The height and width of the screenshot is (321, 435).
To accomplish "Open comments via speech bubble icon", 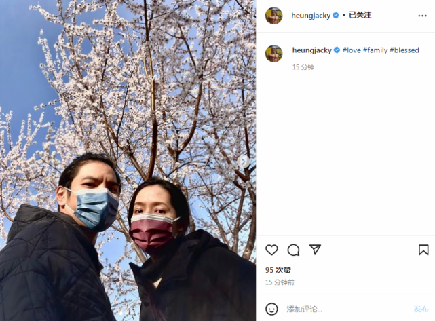I will (293, 250).
